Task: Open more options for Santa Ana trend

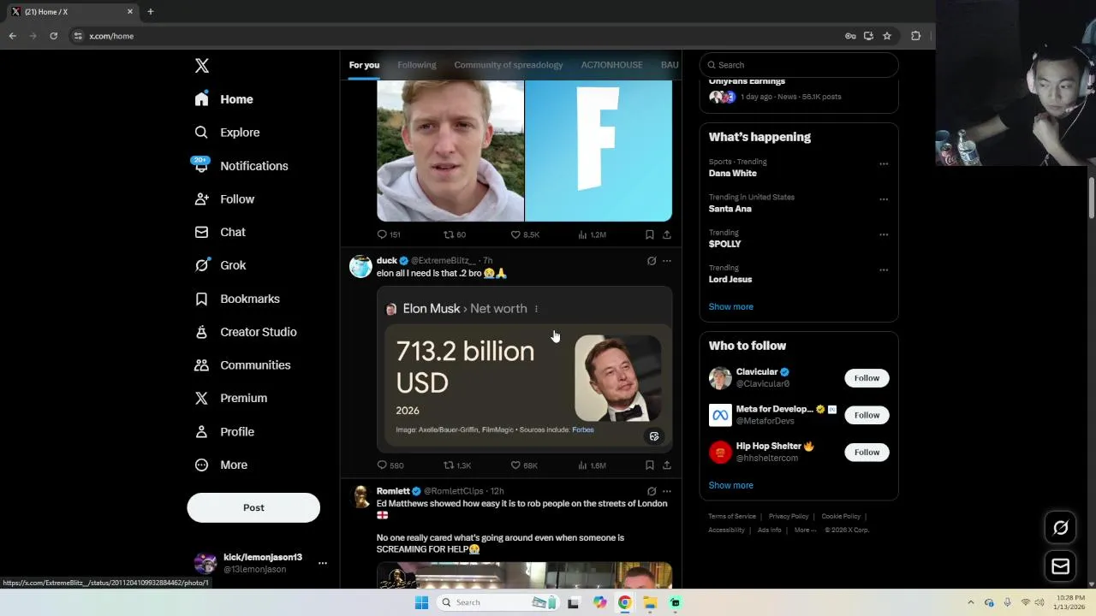Action: click(x=884, y=199)
